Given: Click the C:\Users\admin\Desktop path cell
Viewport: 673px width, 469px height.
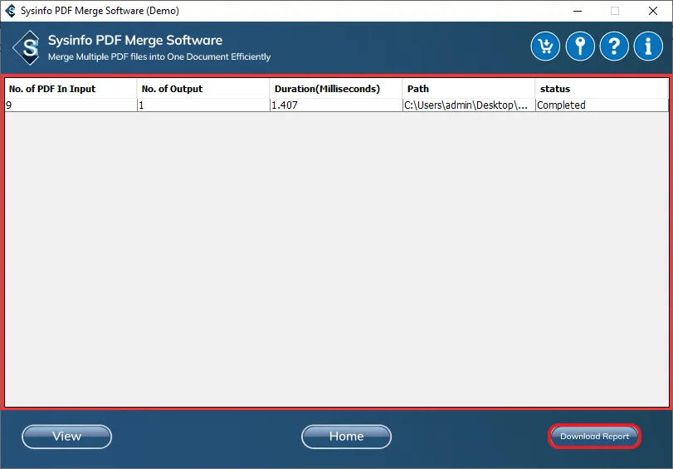Looking at the screenshot, I should point(469,105).
